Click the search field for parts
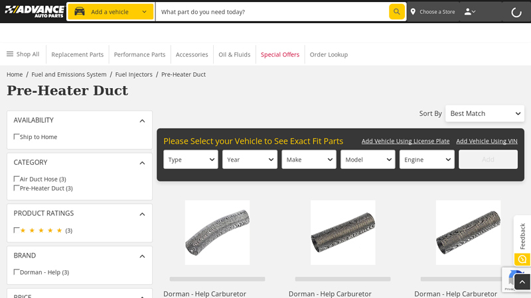This screenshot has height=298, width=531. tap(272, 12)
